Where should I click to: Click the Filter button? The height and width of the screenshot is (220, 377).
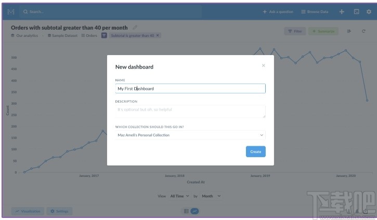click(295, 31)
